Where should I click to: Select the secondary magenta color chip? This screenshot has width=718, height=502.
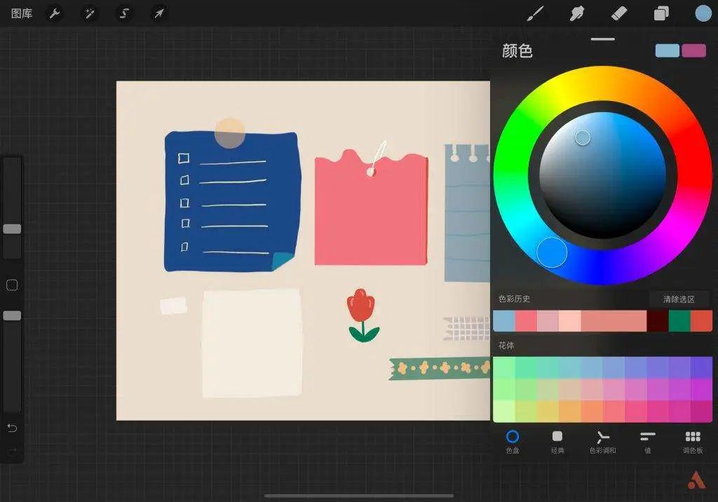point(693,50)
